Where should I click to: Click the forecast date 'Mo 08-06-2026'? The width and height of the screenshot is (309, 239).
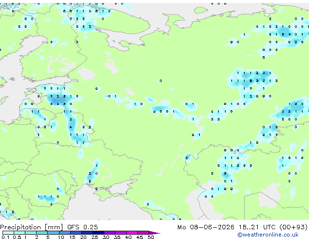(x=206, y=227)
